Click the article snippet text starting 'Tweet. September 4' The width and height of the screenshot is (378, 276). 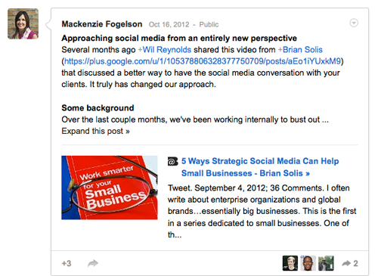tap(262, 211)
